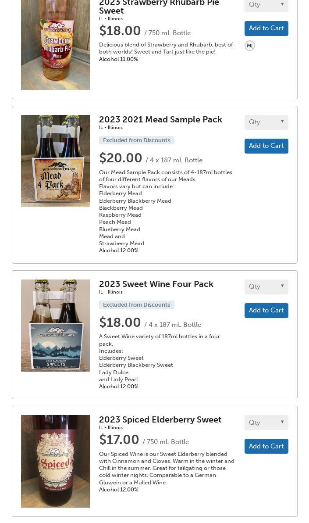Screen dimensions: 309x523
Task: Open the 2023 Sweet Wine Four Pack title
Action: (156, 284)
